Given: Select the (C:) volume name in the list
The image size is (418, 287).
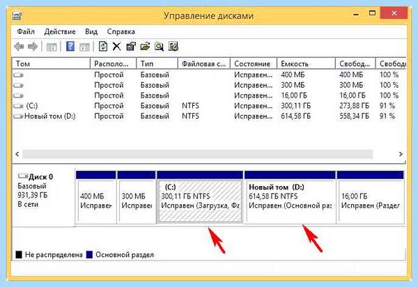Looking at the screenshot, I should [32, 106].
